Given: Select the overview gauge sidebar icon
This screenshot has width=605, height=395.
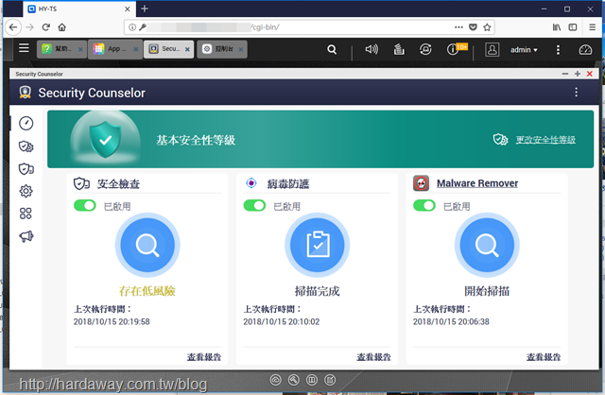Looking at the screenshot, I should tap(26, 123).
